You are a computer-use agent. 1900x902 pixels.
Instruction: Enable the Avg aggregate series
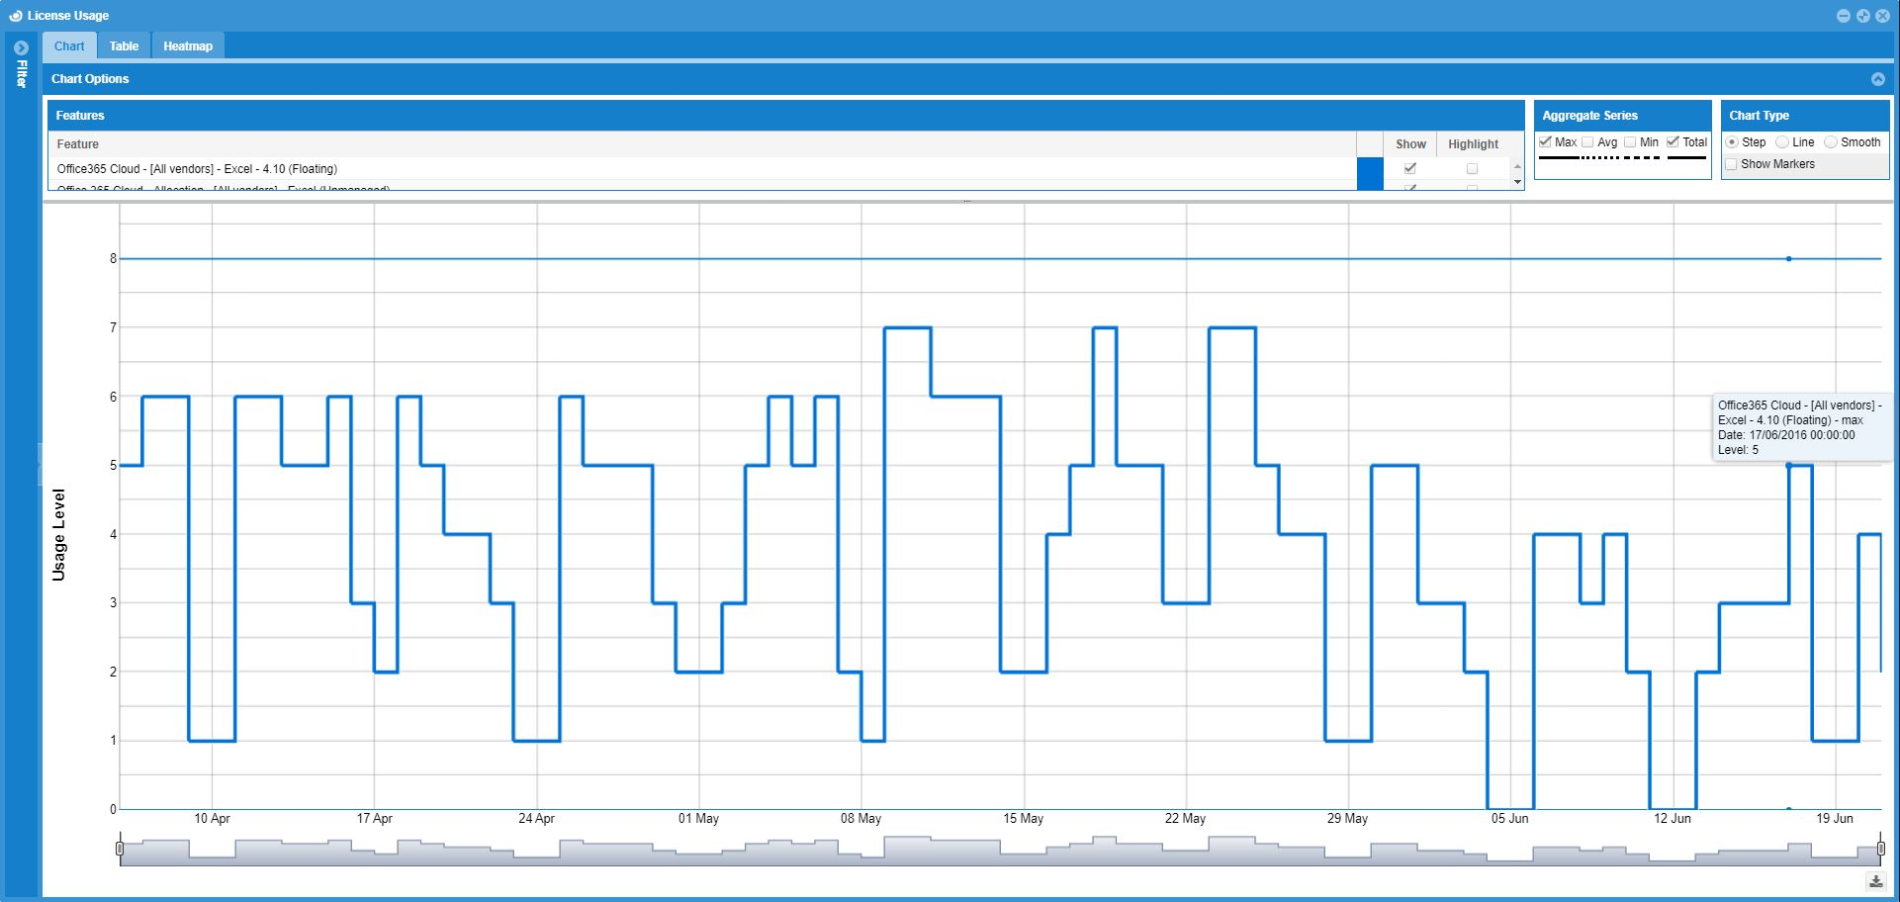coord(1588,142)
